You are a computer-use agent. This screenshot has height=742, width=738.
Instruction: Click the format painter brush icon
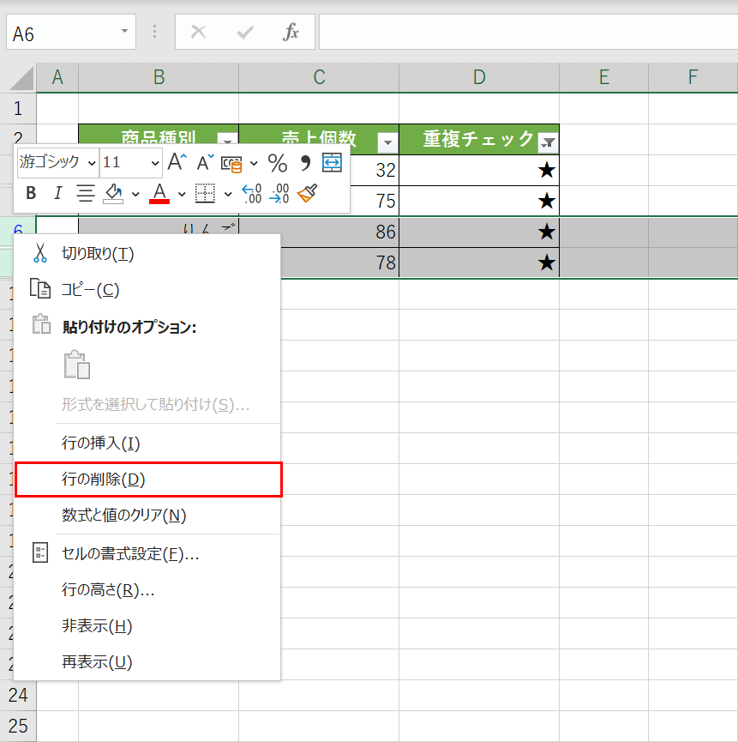(307, 194)
